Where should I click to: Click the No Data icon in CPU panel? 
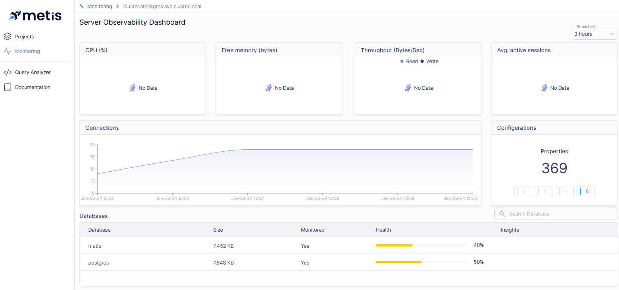point(132,88)
